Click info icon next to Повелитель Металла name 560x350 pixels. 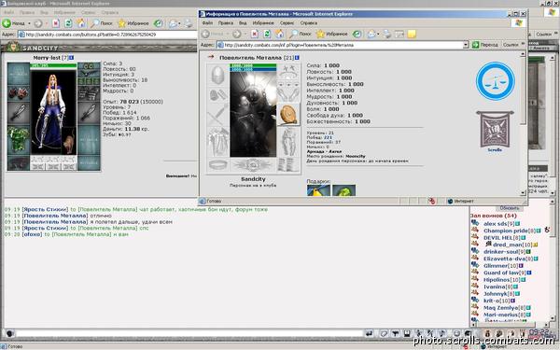(x=297, y=58)
